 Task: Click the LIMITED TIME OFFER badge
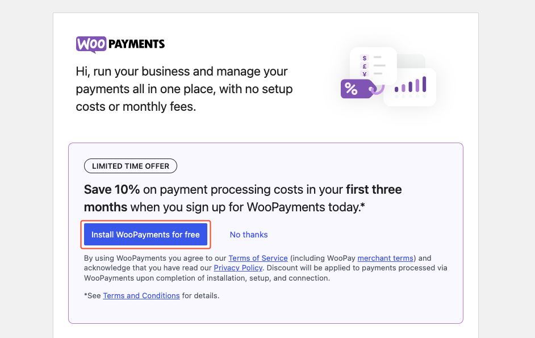click(131, 166)
